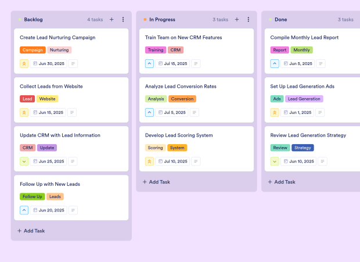Click priority icon on Review Lead Generation Strategy
This screenshot has height=262, width=360.
click(275, 161)
